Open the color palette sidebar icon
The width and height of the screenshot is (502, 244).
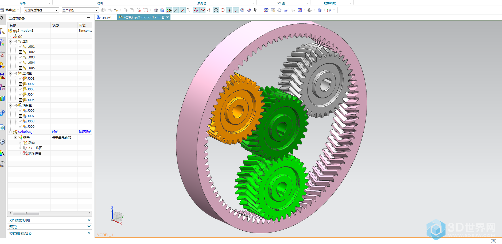point(2,153)
